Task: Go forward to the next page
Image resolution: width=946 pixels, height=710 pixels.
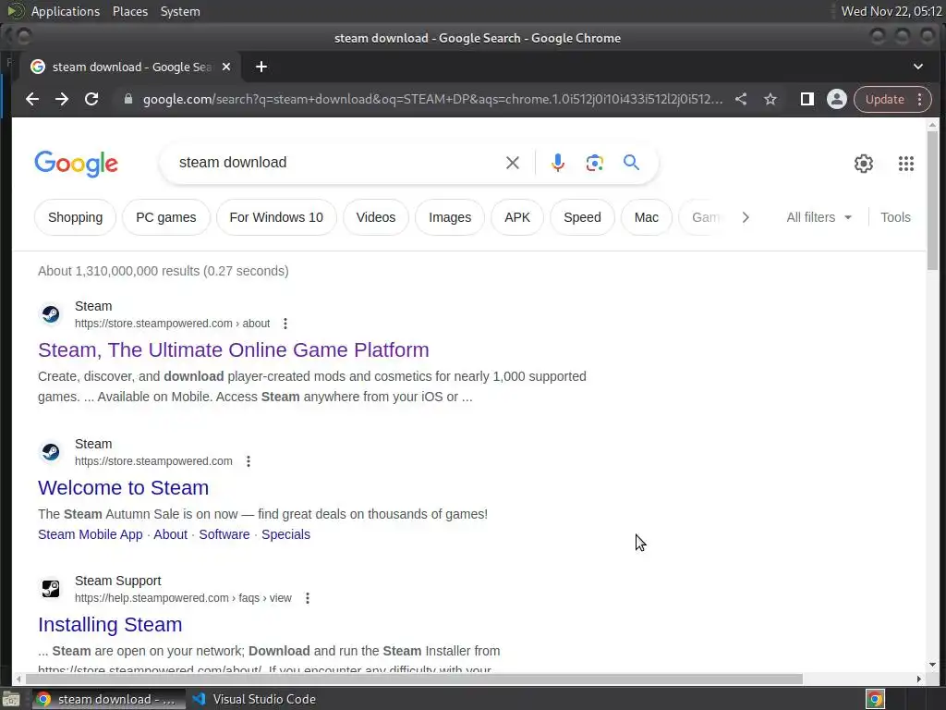Action: (62, 99)
